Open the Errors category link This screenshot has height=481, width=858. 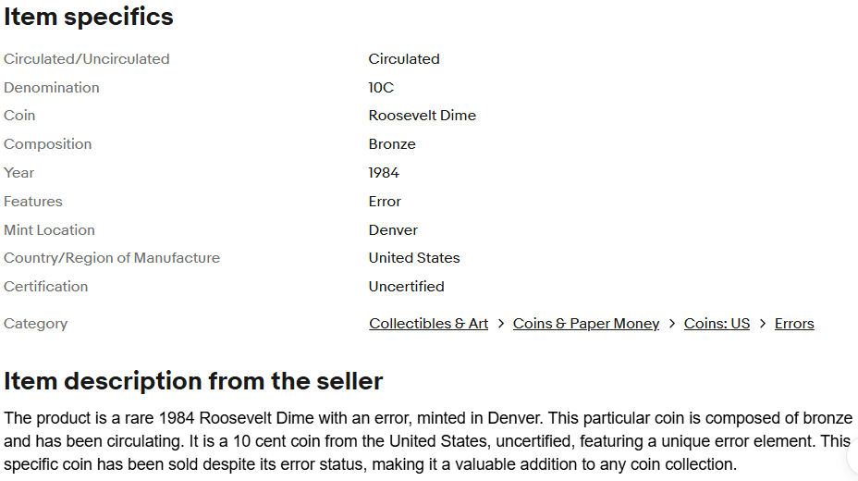coord(794,324)
